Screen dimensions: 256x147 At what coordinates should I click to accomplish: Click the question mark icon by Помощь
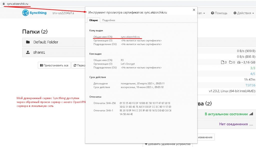212,13
